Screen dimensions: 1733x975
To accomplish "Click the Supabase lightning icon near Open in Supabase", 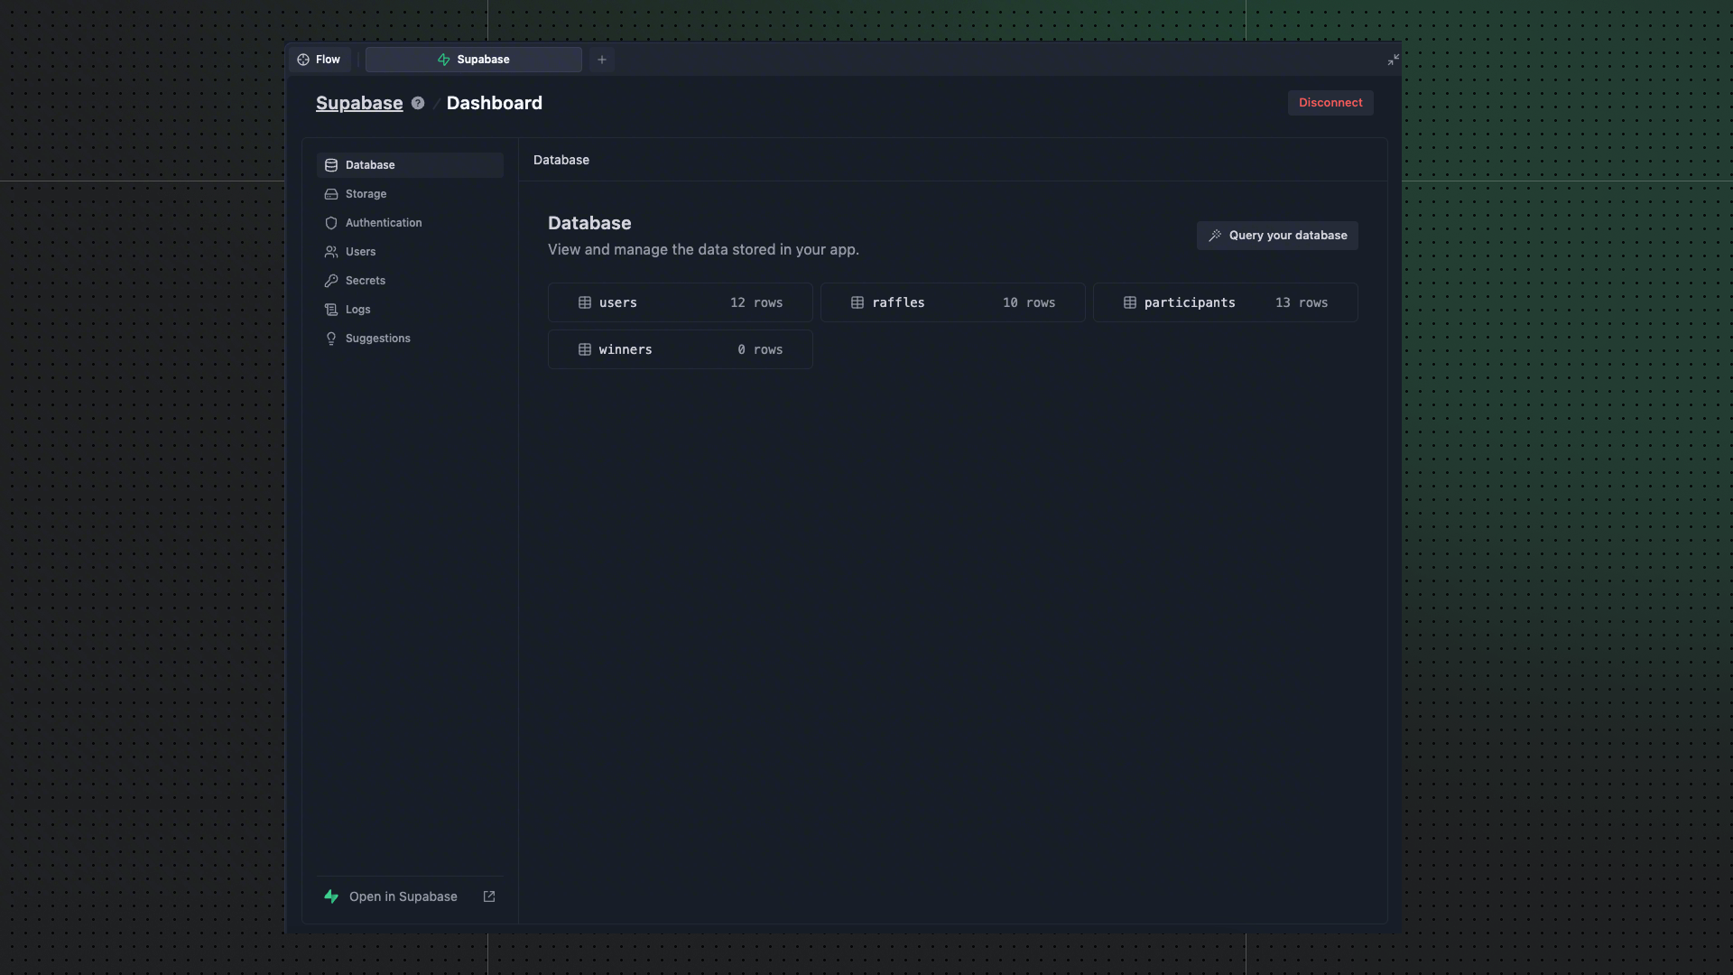I will 331,896.
